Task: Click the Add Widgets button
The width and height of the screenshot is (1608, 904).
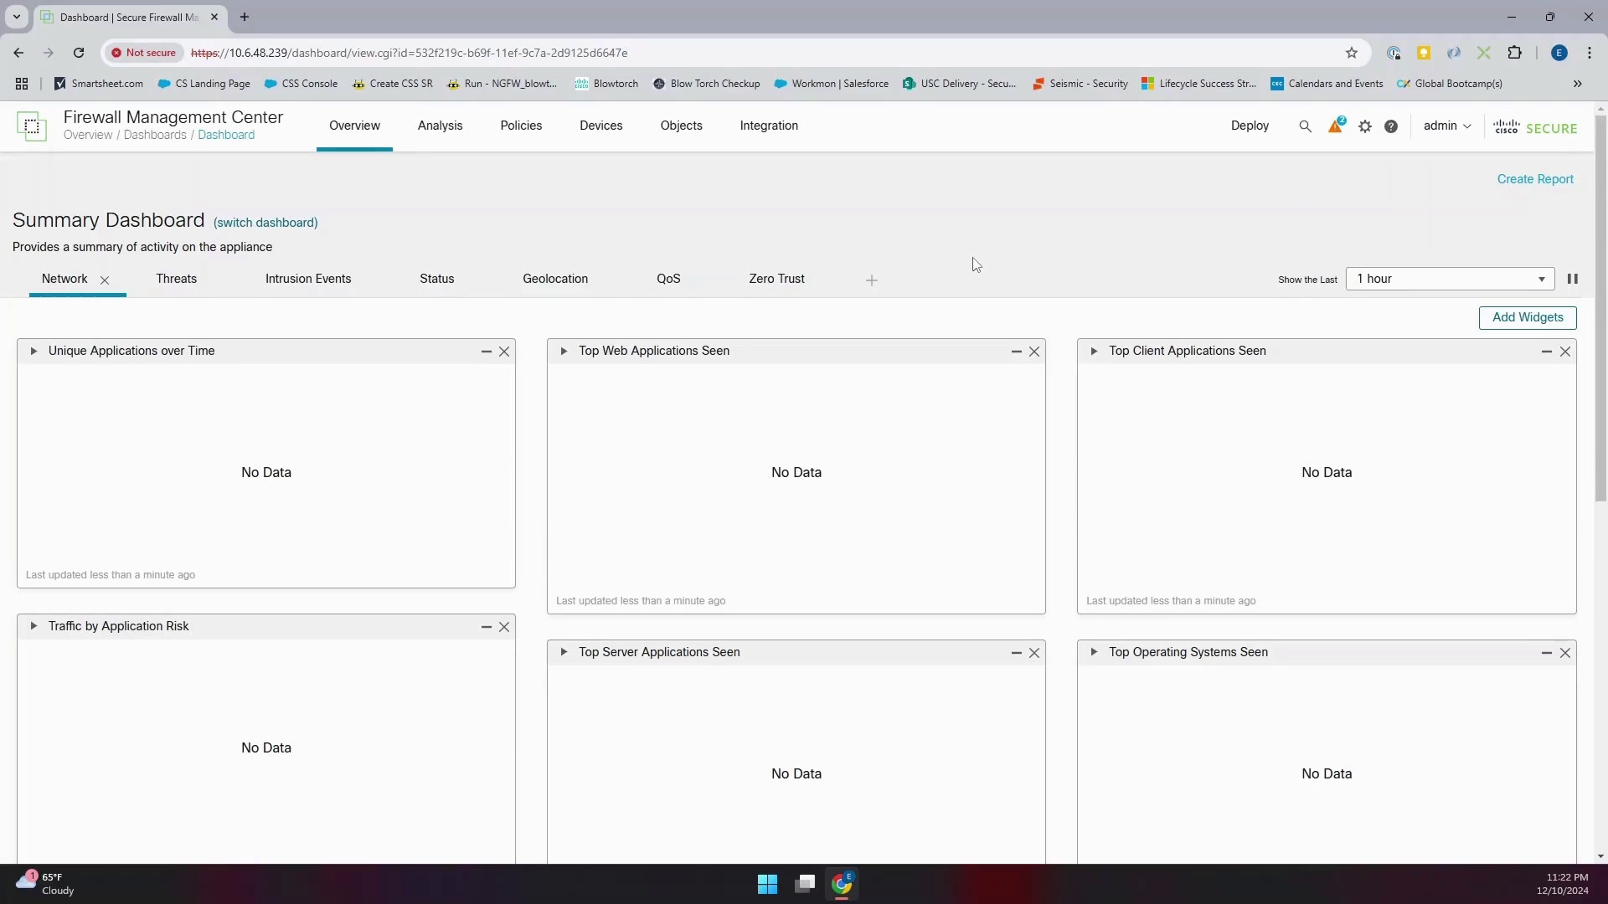Action: tap(1528, 317)
